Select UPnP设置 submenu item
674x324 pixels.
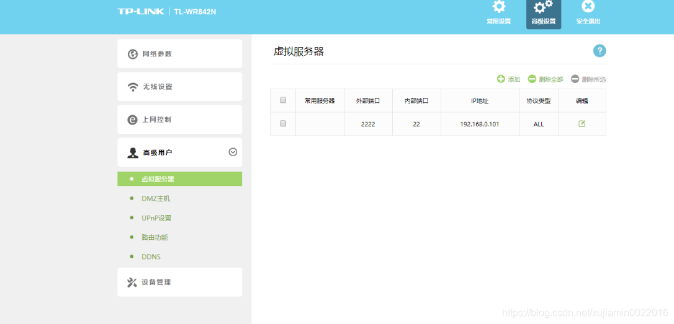point(156,218)
